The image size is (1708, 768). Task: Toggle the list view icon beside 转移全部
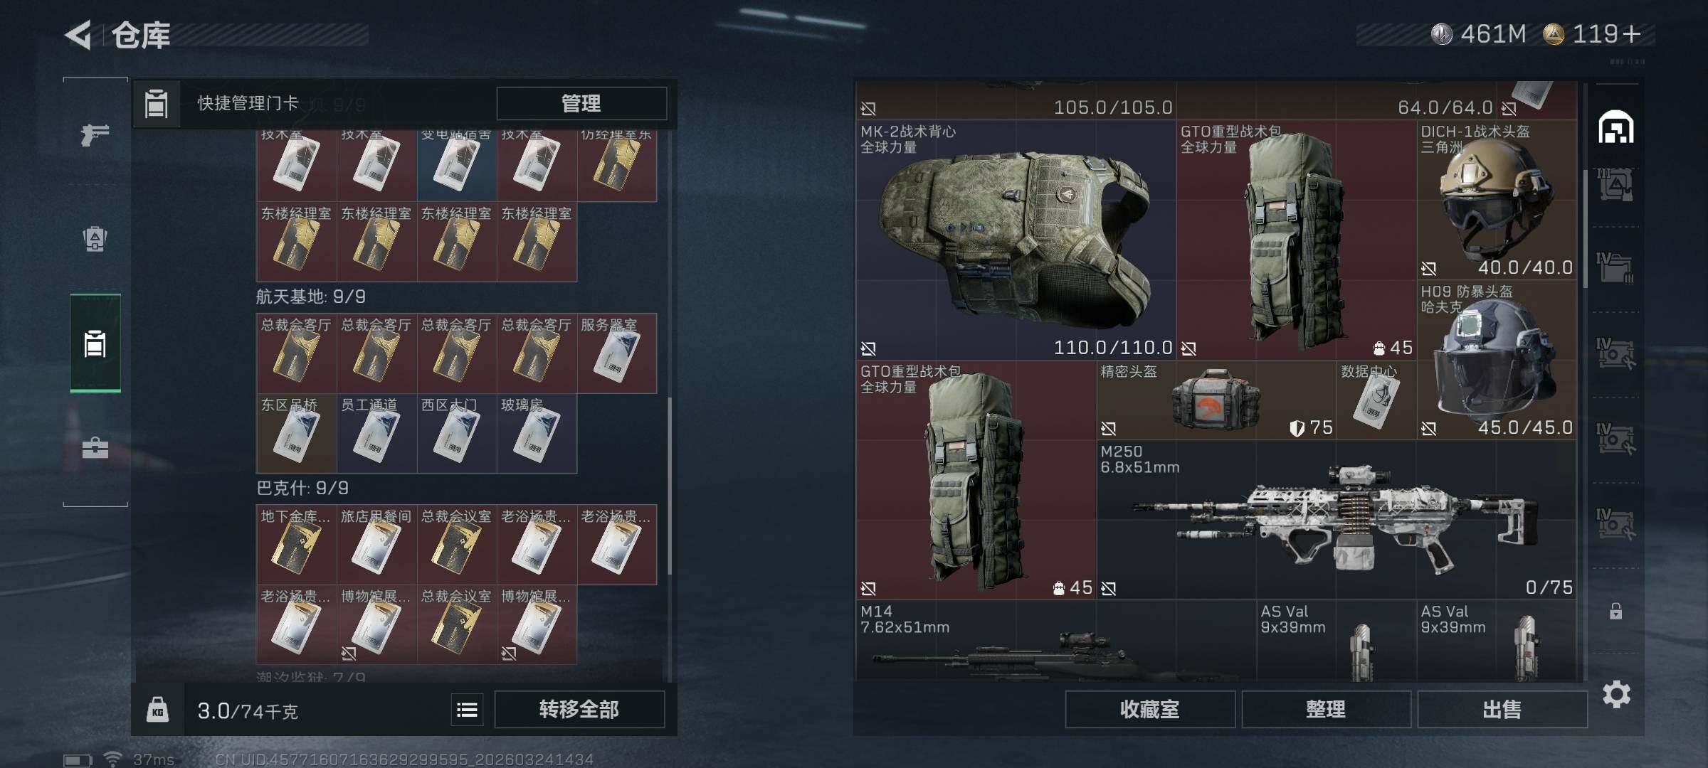467,710
